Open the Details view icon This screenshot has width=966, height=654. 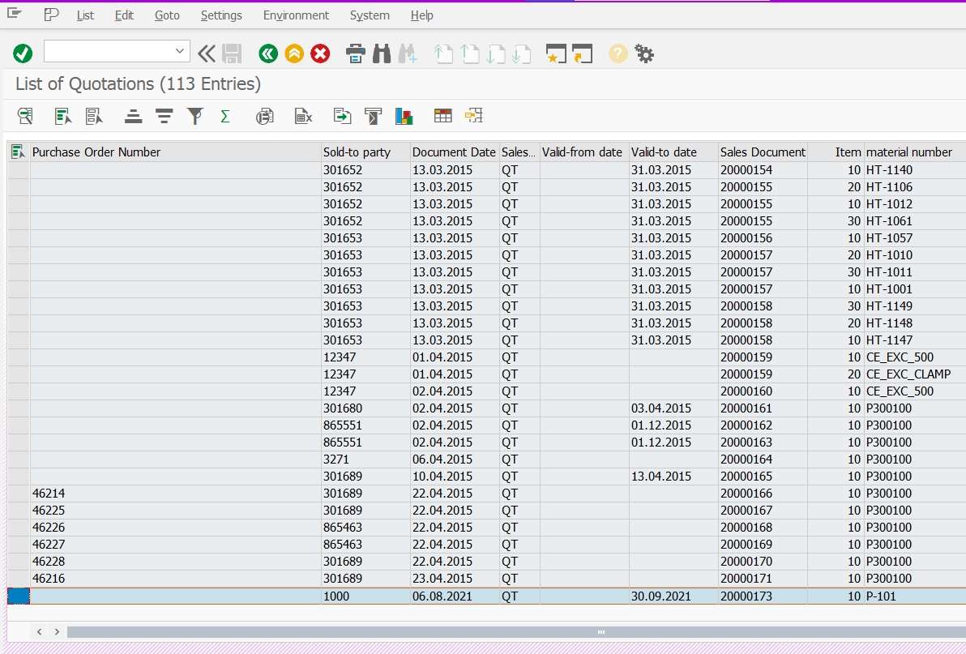pyautogui.click(x=25, y=115)
